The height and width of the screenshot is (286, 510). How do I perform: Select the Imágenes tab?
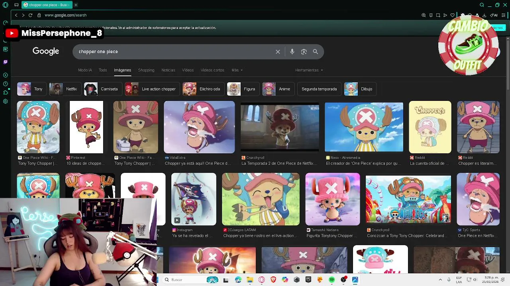(122, 70)
